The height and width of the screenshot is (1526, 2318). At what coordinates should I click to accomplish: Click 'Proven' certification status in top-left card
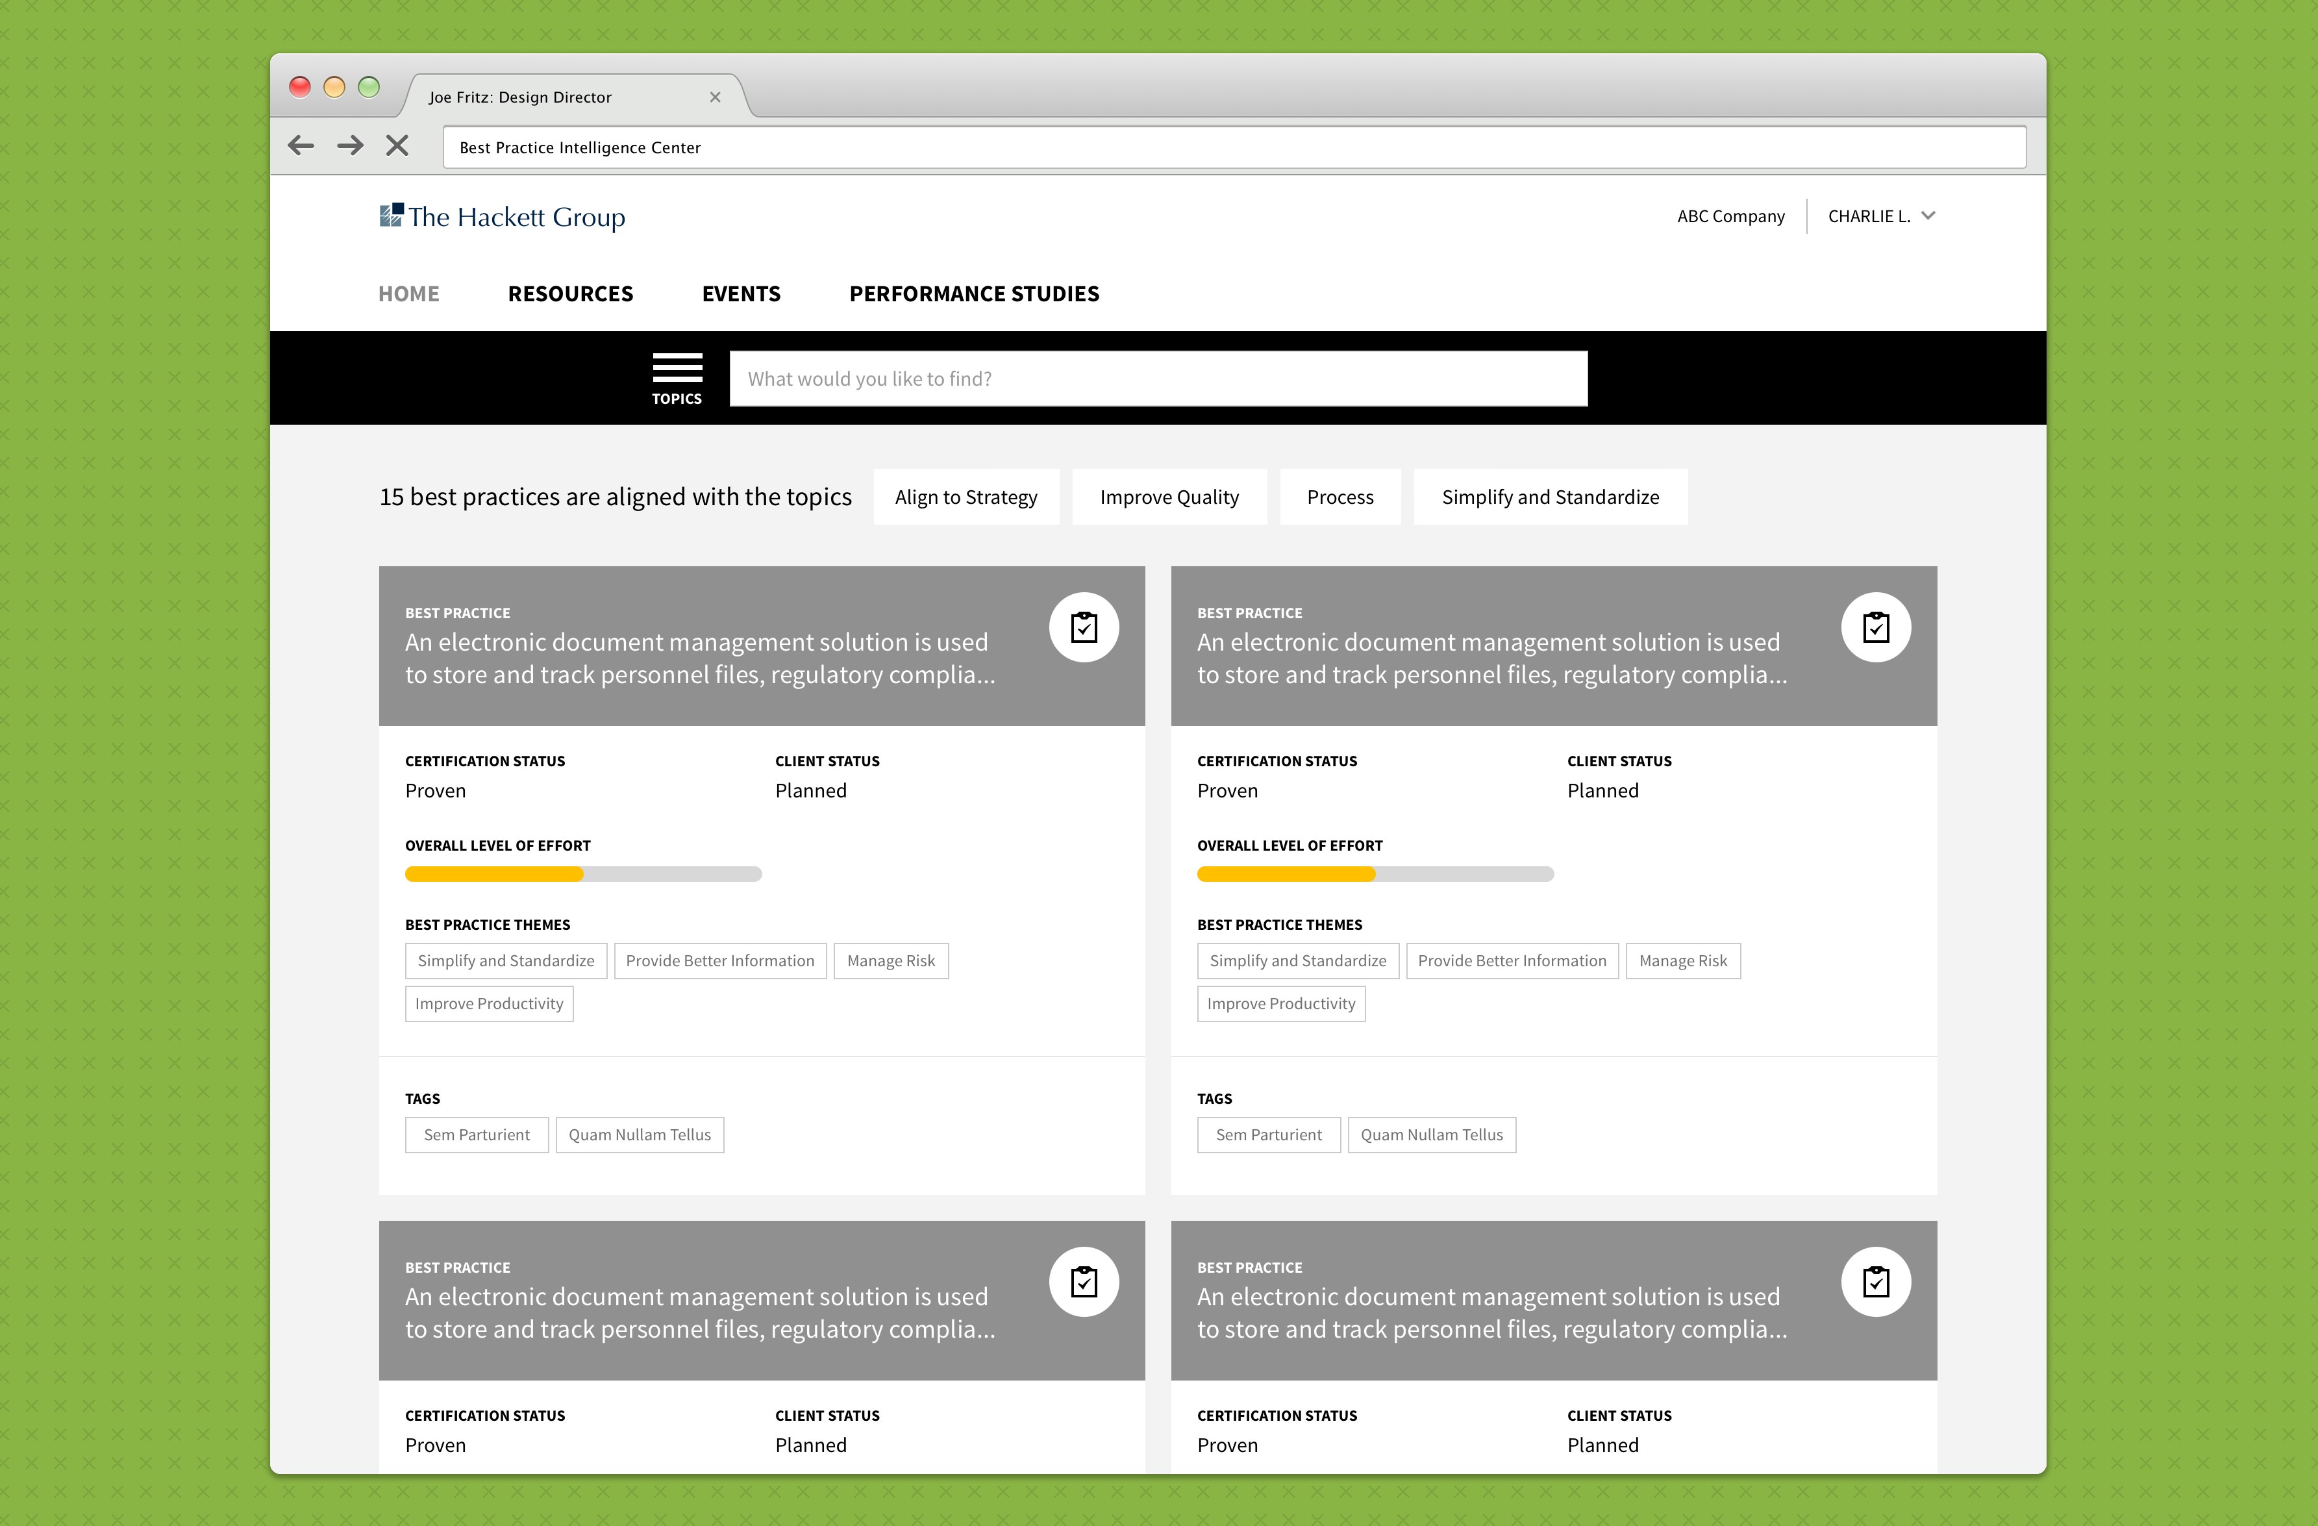[x=435, y=791]
